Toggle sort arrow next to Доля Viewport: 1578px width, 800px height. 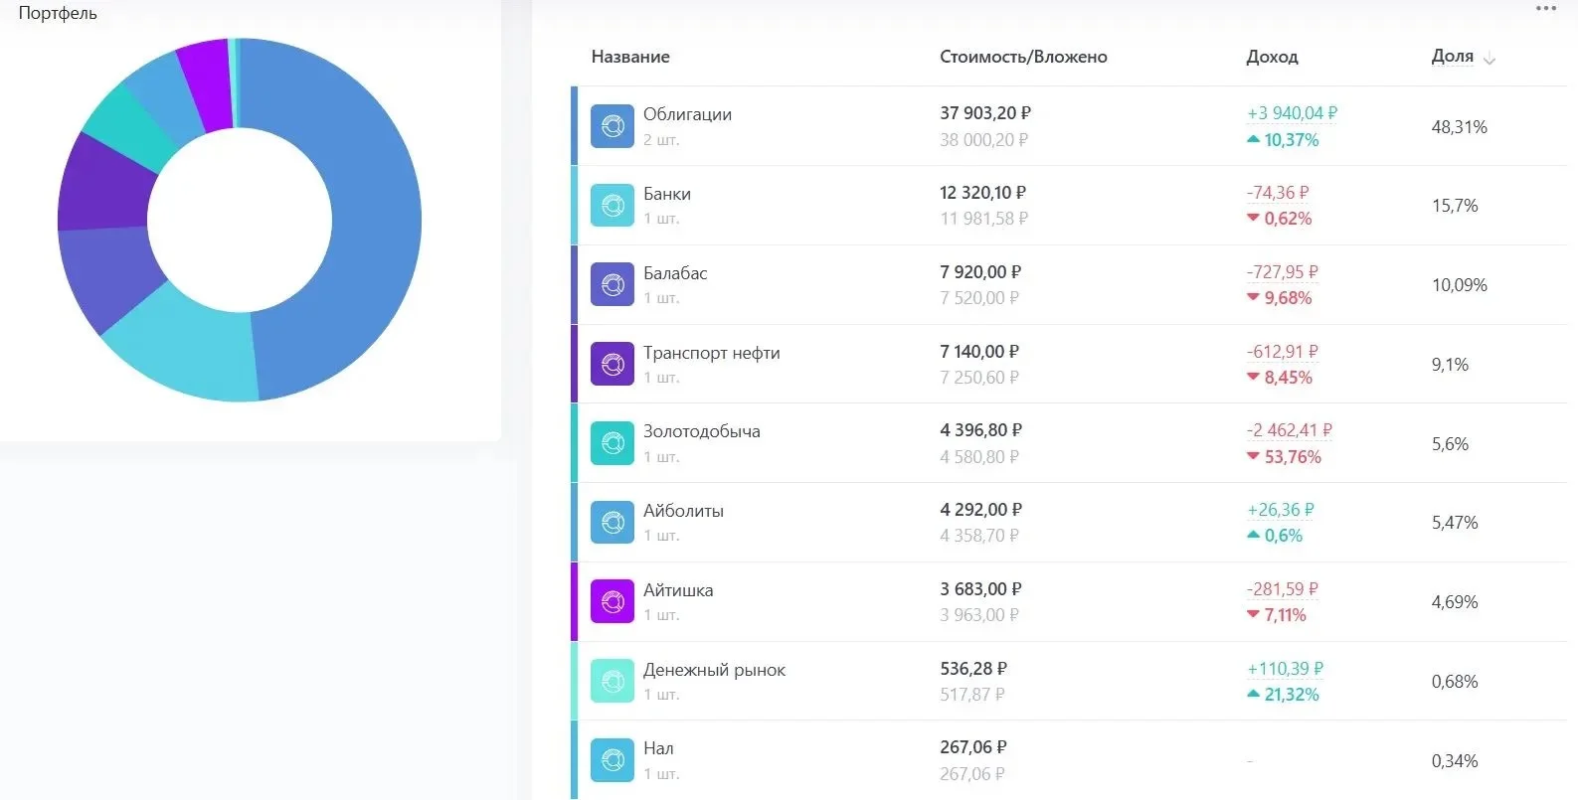1490,59
